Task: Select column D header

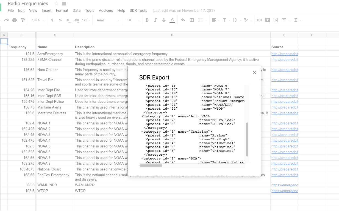Action: 172,35
